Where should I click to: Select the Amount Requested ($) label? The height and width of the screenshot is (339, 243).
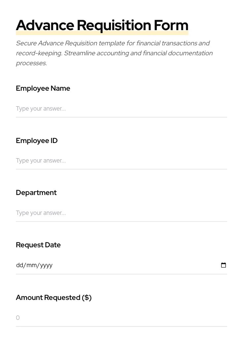(53, 297)
